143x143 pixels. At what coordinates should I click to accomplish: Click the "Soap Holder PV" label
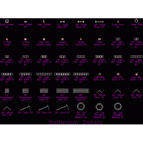25,26
